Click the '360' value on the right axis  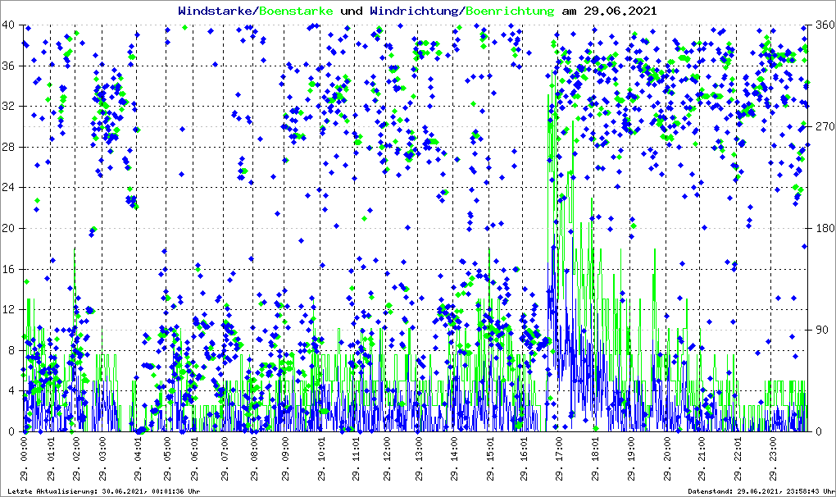[822, 25]
